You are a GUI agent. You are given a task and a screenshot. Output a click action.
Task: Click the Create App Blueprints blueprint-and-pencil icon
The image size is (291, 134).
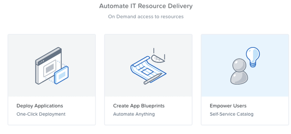[148, 66]
